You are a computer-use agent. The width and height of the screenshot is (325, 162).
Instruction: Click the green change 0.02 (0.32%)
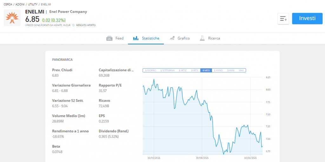pyautogui.click(x=54, y=20)
